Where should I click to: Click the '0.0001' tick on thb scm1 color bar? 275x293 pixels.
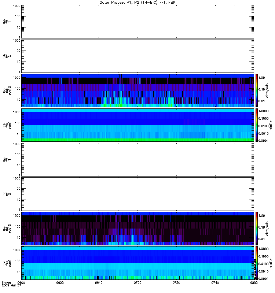point(263,141)
